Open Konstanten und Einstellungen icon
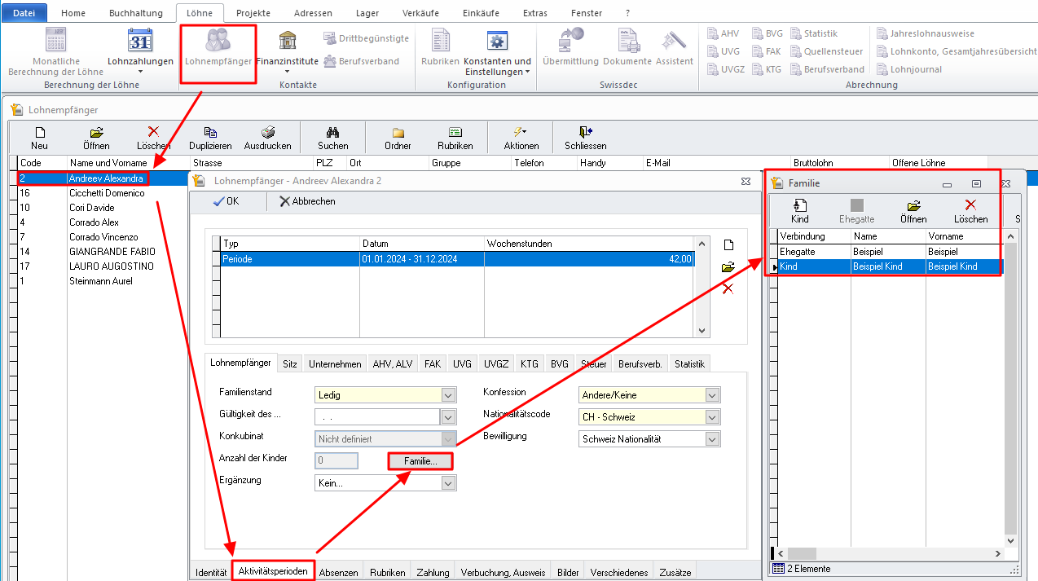 pos(497,40)
